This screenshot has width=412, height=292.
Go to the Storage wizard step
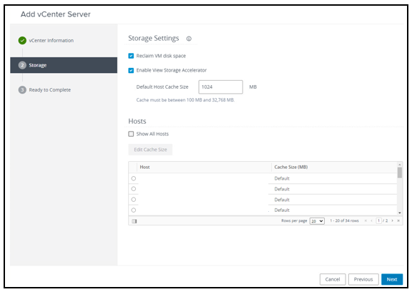click(x=64, y=65)
